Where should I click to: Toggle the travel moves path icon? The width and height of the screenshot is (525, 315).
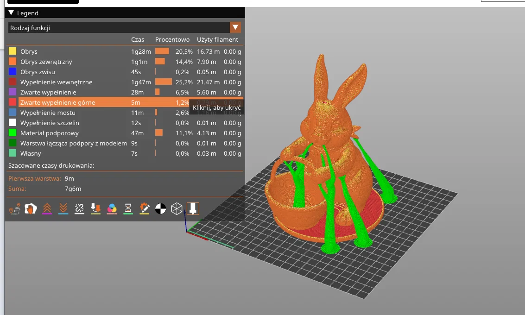tap(14, 209)
